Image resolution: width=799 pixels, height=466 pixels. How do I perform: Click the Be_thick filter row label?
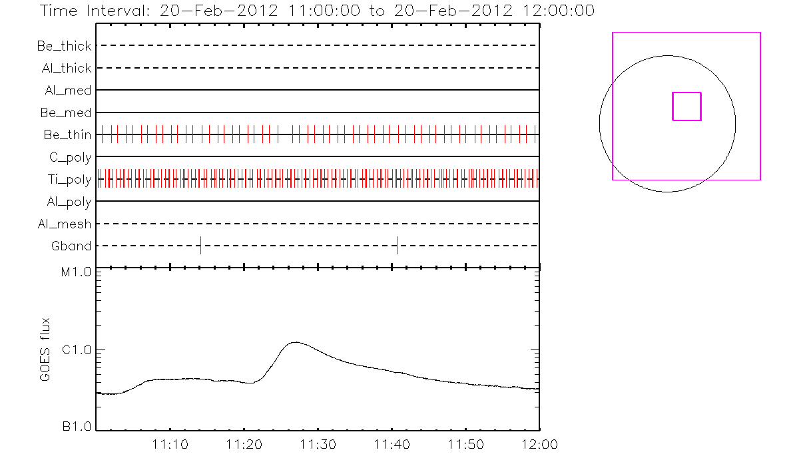pos(65,46)
